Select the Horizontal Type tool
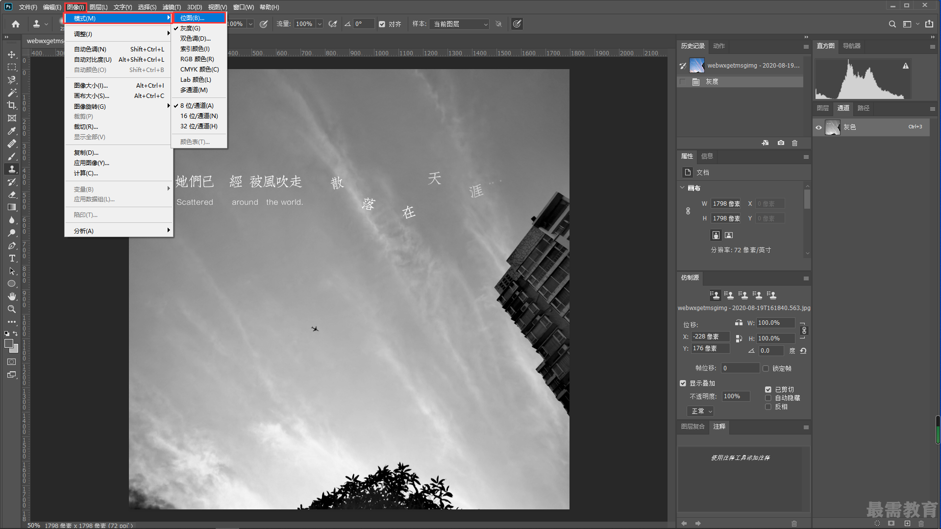The image size is (941, 529). pos(12,258)
